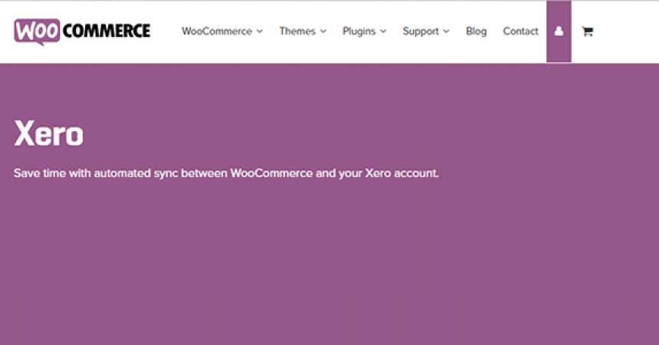This screenshot has width=659, height=345.
Task: Expand the Themes menu chevron
Action: click(323, 31)
